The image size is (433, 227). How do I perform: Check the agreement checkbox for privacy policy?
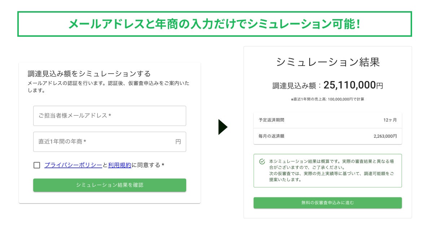pos(37,165)
